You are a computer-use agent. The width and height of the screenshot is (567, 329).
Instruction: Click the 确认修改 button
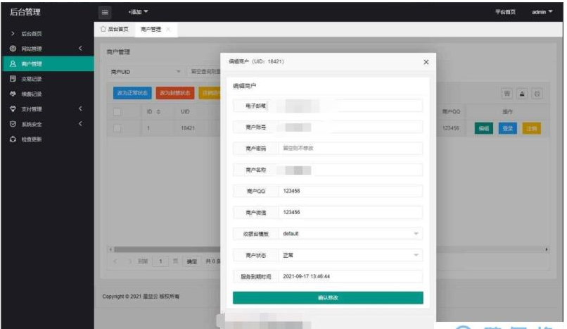pos(328,298)
